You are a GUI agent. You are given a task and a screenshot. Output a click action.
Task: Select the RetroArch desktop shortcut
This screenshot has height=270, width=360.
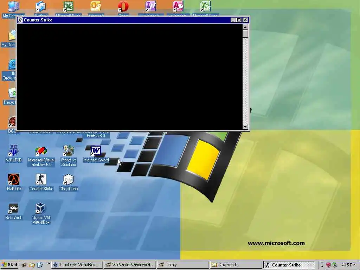(x=14, y=208)
